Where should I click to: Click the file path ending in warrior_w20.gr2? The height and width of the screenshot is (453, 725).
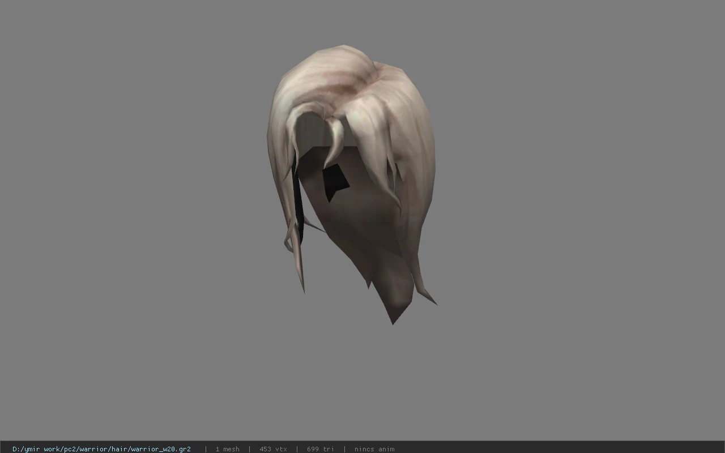click(x=101, y=449)
